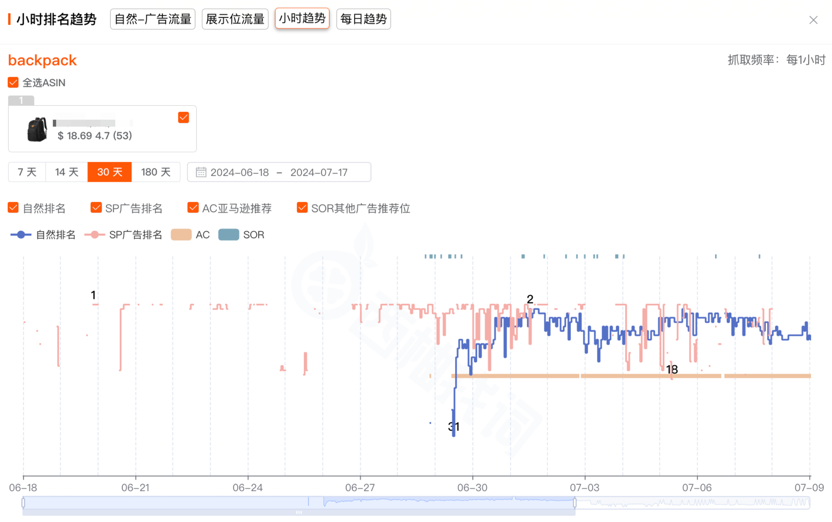Uncheck the 全选ASIN checkbox
The image size is (832, 522).
[13, 83]
